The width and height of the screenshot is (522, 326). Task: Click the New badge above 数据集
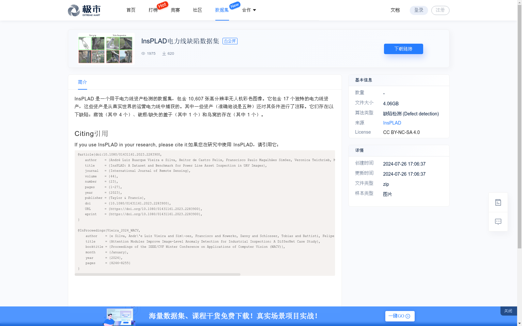pyautogui.click(x=235, y=6)
